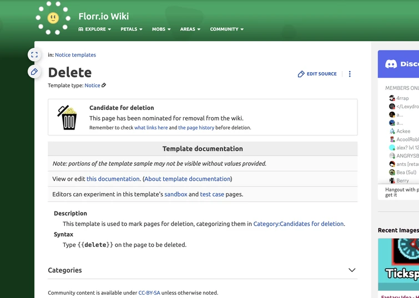This screenshot has width=419, height=298.
Task: Click the Florr.io Wiki flower logo
Action: click(x=53, y=18)
